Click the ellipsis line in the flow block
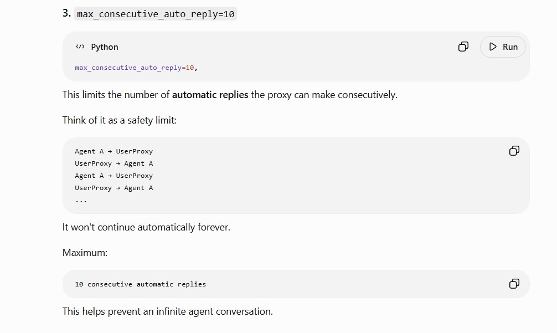This screenshot has width=557, height=333. (x=81, y=201)
